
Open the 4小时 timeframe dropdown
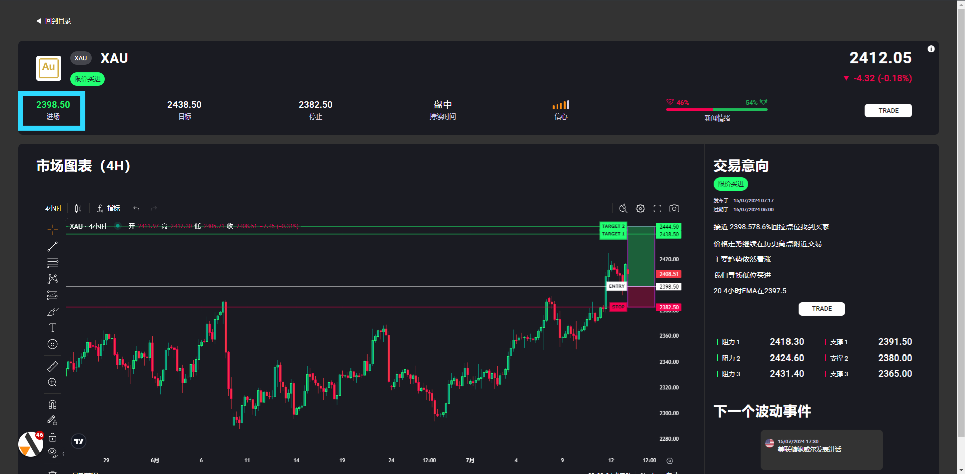point(53,208)
